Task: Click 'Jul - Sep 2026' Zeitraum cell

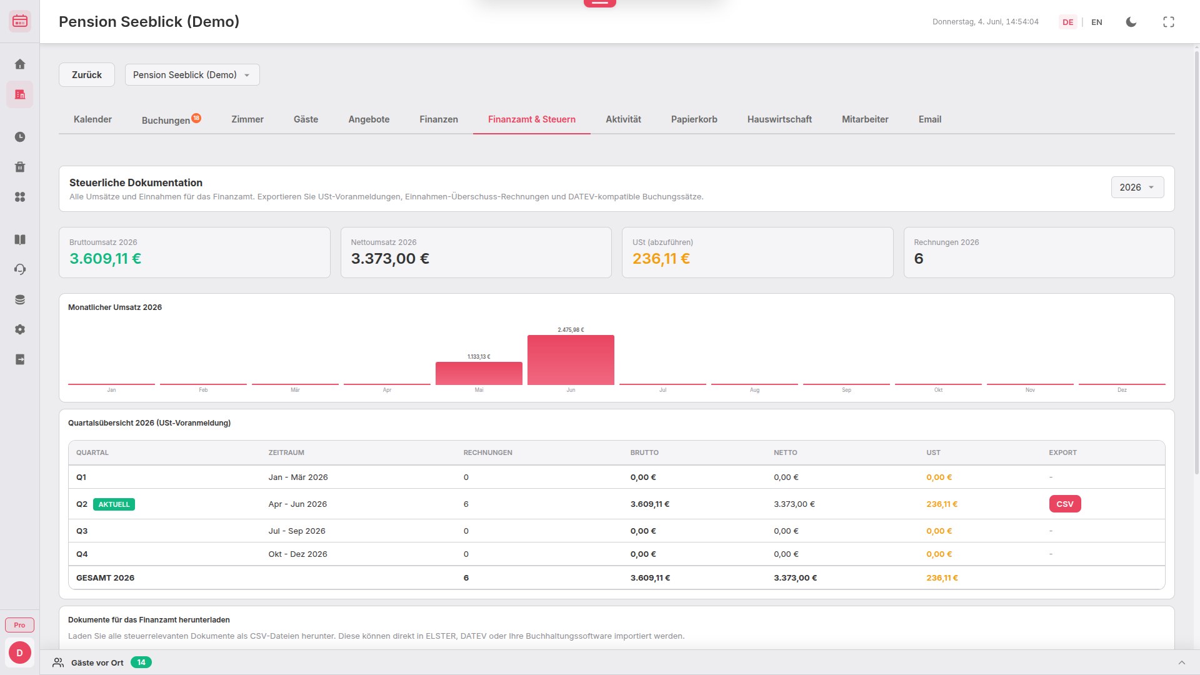Action: [297, 531]
